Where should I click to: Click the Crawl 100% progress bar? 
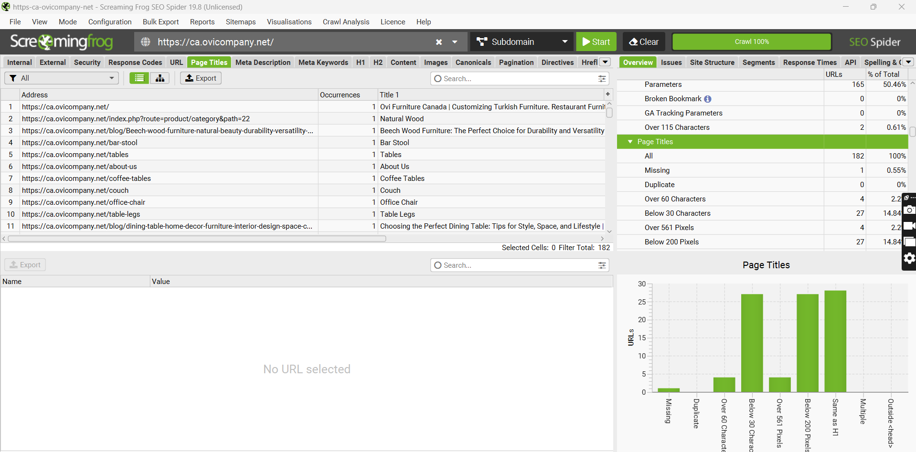(752, 42)
